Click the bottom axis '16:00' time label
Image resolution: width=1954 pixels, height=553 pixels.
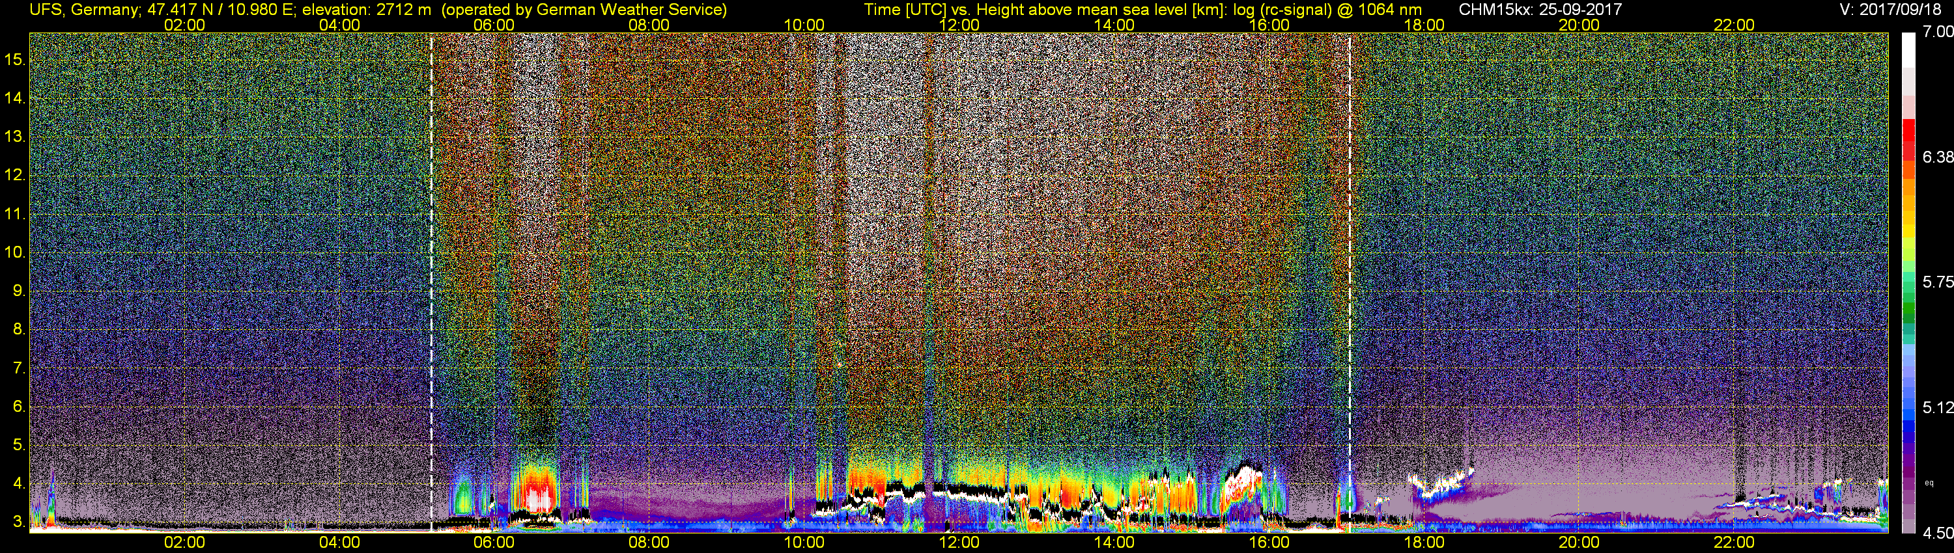(1269, 543)
